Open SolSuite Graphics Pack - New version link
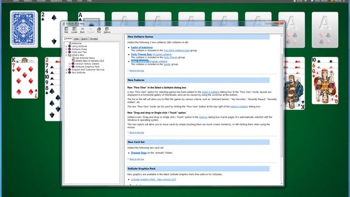Image resolution: width=350 pixels, height=197 pixels. coord(153,179)
